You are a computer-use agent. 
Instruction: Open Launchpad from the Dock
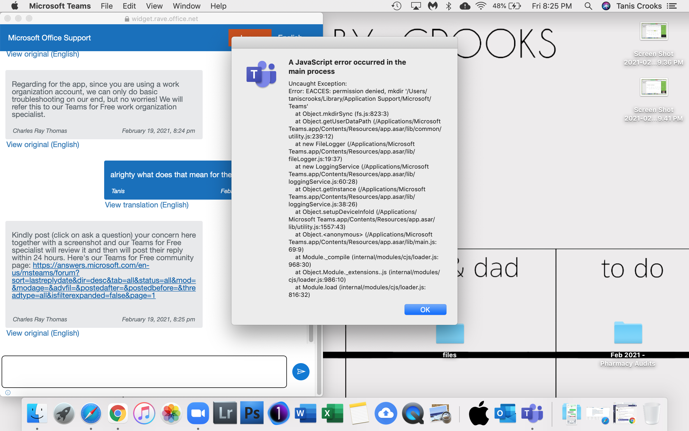point(64,413)
